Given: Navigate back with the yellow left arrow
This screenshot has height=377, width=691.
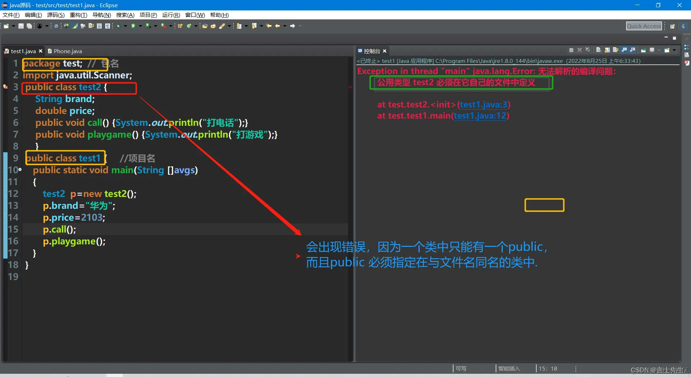Looking at the screenshot, I should click(x=277, y=26).
